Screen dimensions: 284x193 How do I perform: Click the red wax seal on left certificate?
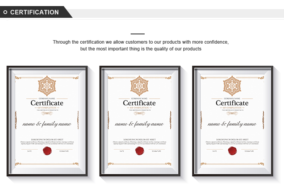click(x=47, y=151)
